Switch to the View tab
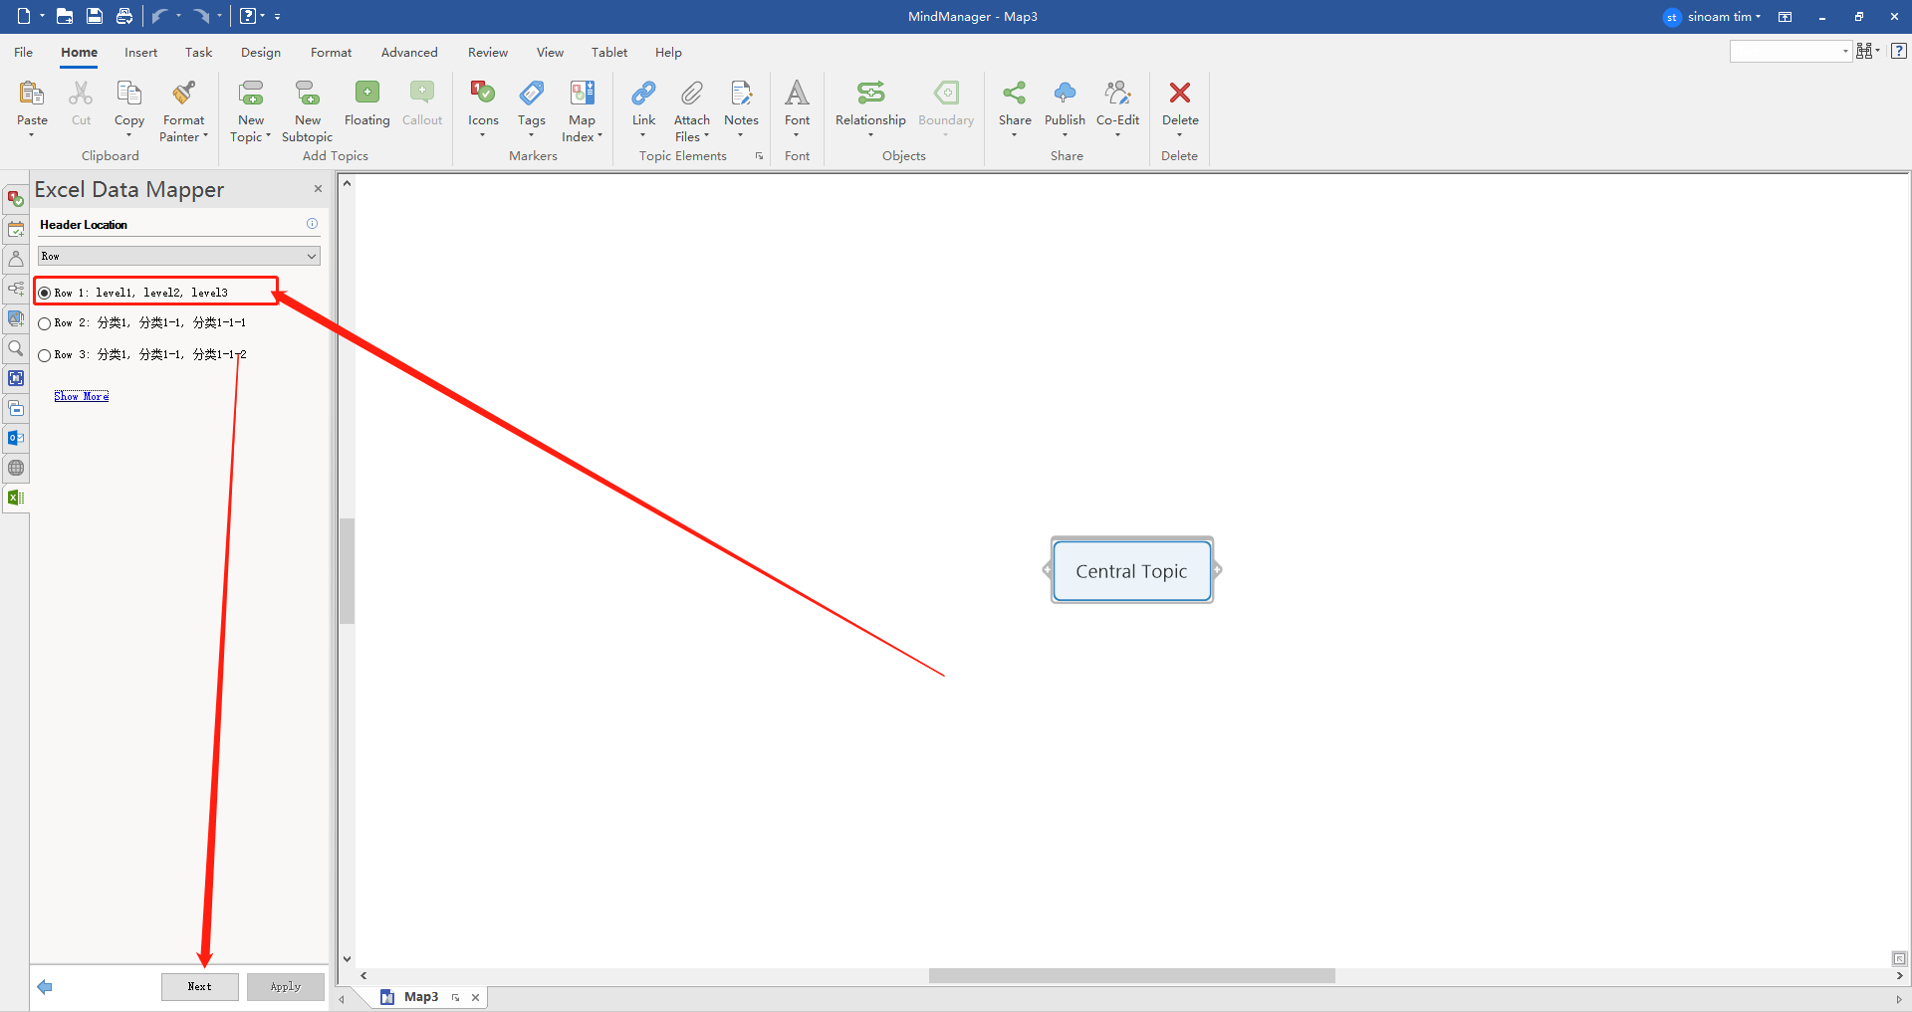 (x=550, y=52)
